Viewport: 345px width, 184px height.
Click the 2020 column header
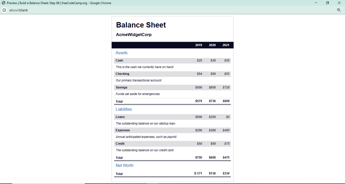(212, 45)
